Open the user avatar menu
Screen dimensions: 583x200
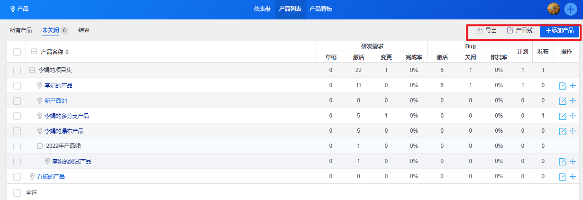click(x=554, y=9)
